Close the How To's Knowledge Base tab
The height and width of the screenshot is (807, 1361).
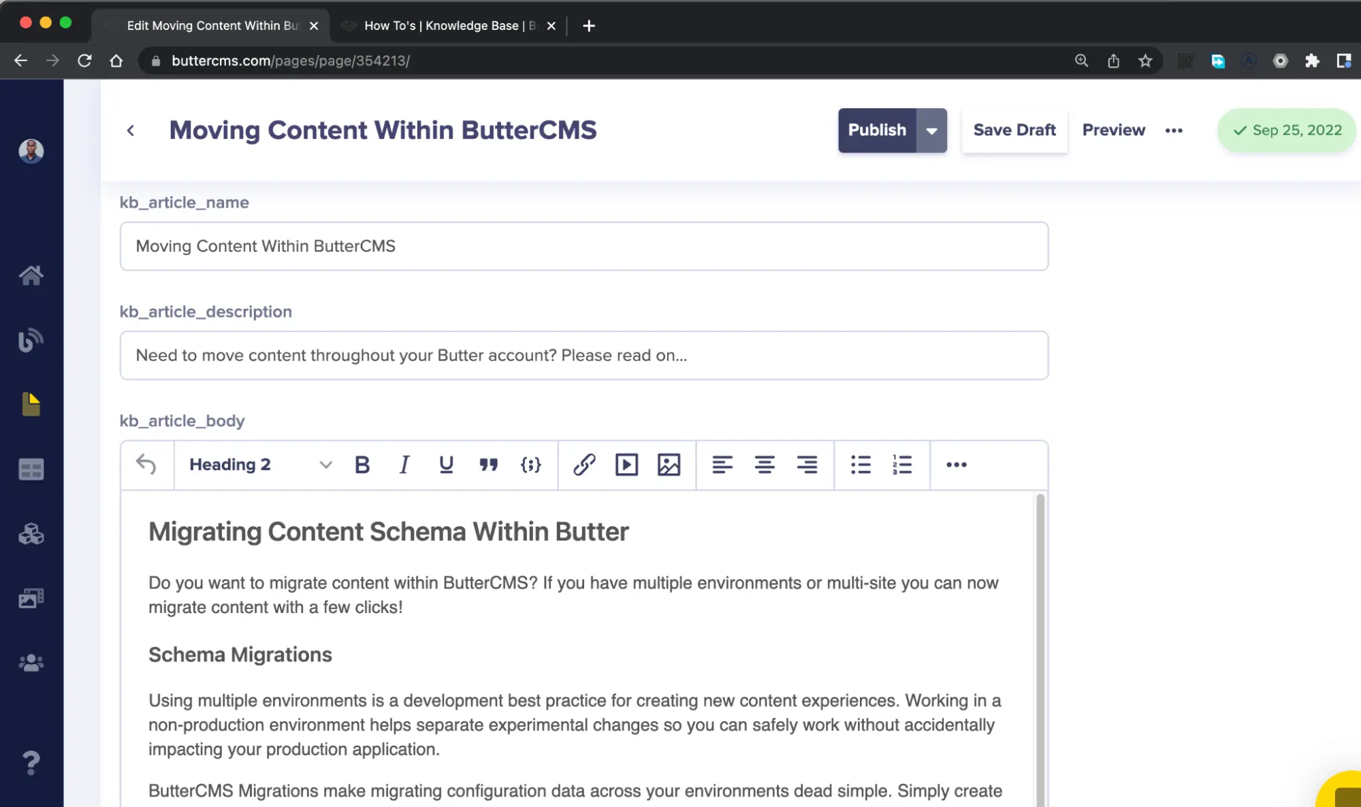(x=551, y=26)
